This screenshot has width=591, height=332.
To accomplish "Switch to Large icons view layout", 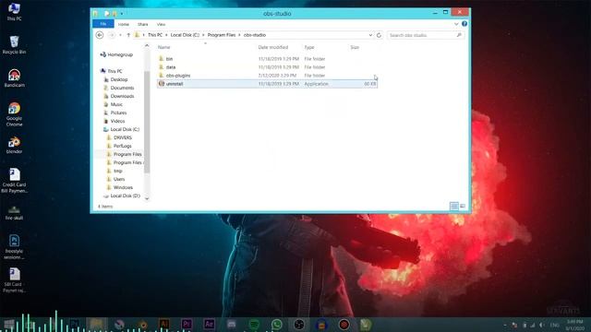I will point(463,206).
